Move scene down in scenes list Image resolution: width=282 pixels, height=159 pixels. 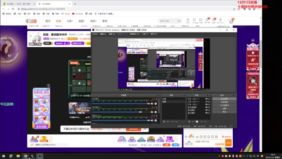[176, 122]
